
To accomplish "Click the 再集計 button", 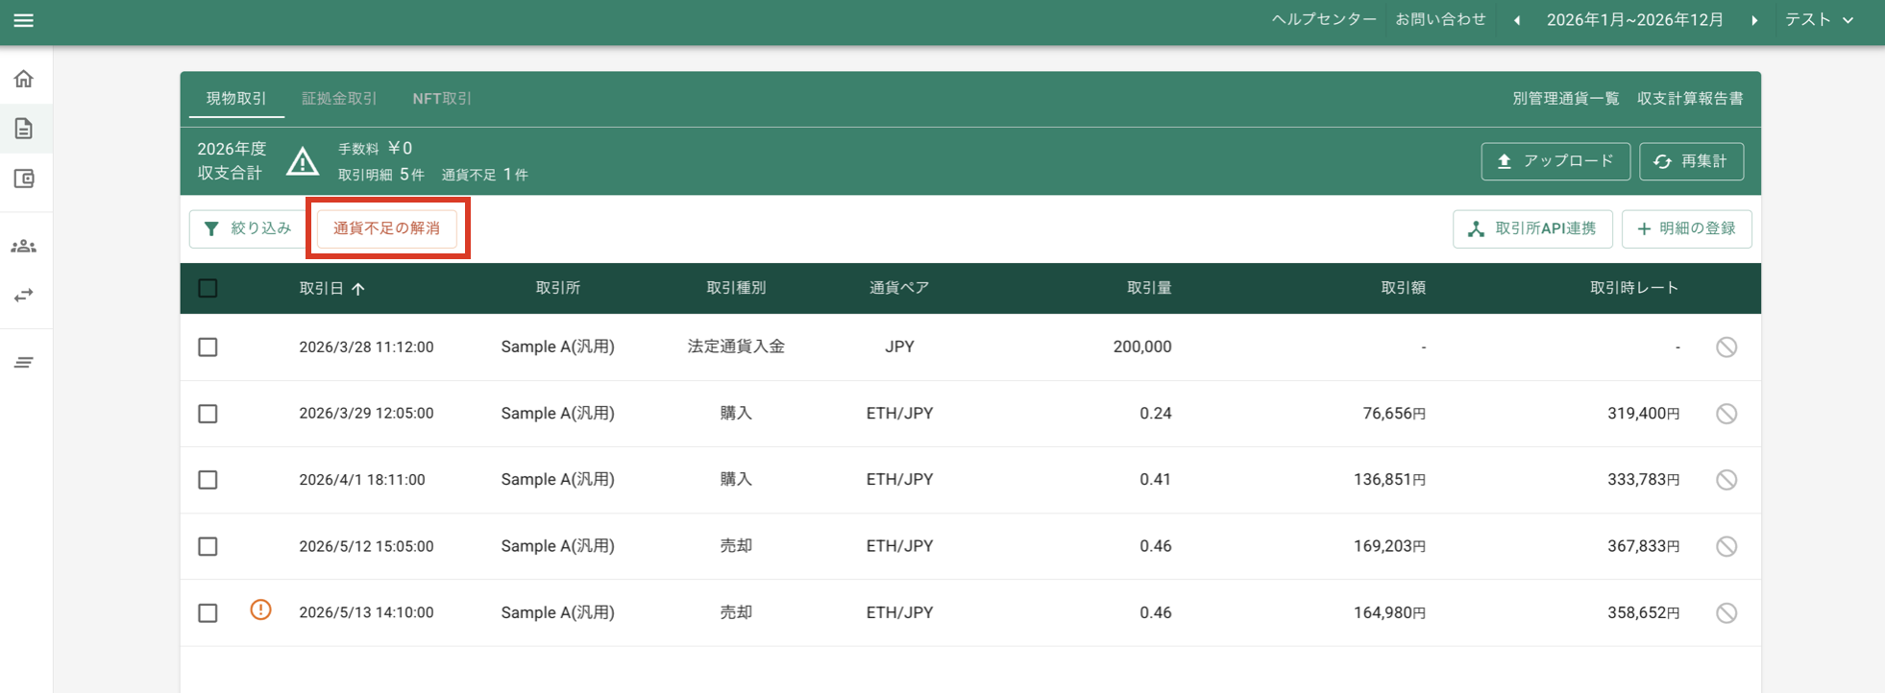I will pos(1691,161).
